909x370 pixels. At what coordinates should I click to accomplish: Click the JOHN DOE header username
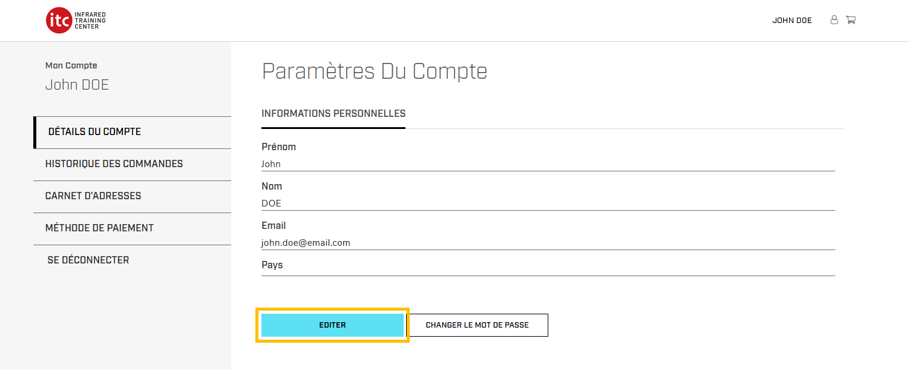[792, 21]
